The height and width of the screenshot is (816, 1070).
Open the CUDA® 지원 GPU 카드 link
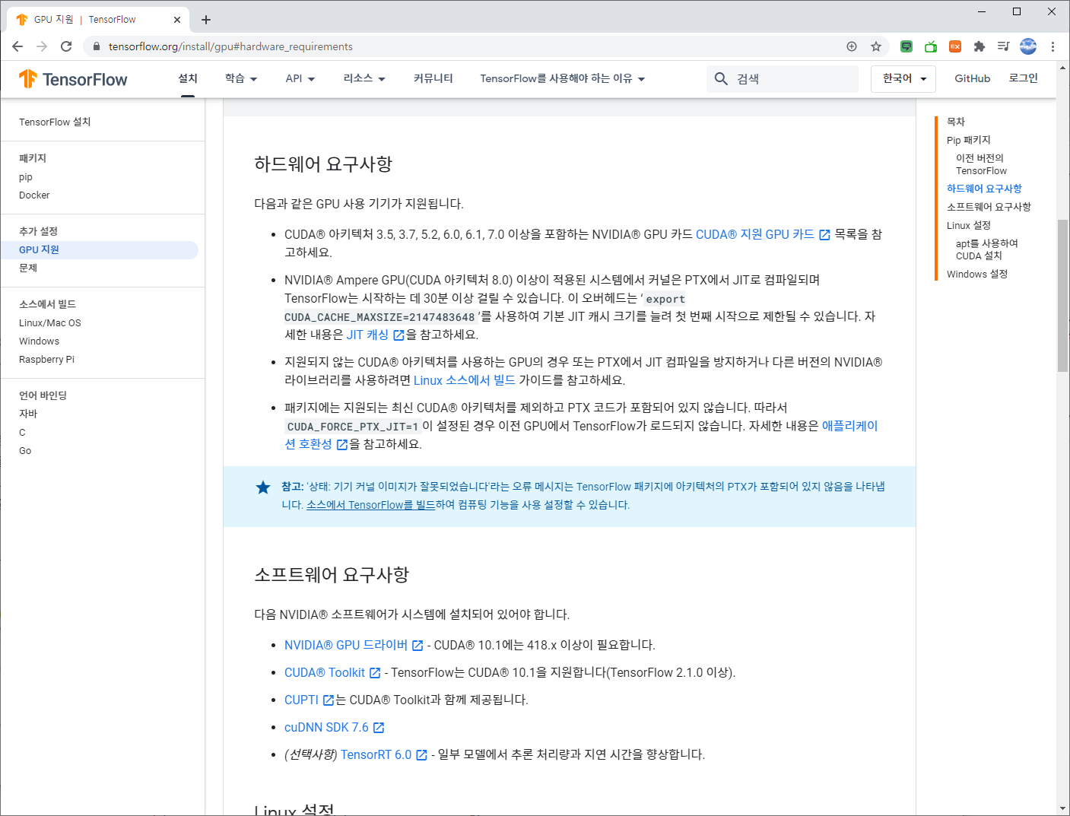tap(754, 235)
